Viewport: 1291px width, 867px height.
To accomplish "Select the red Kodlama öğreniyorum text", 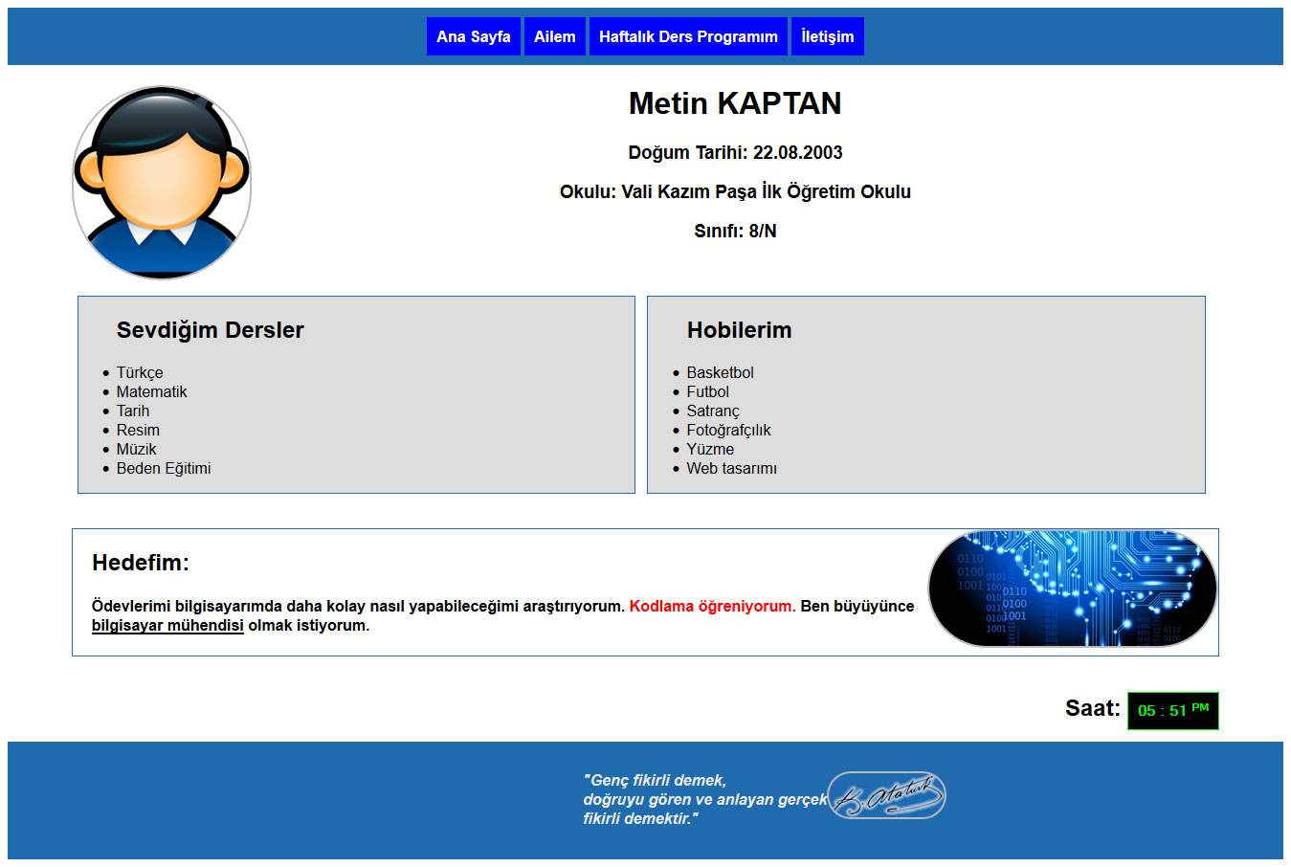I will (712, 607).
